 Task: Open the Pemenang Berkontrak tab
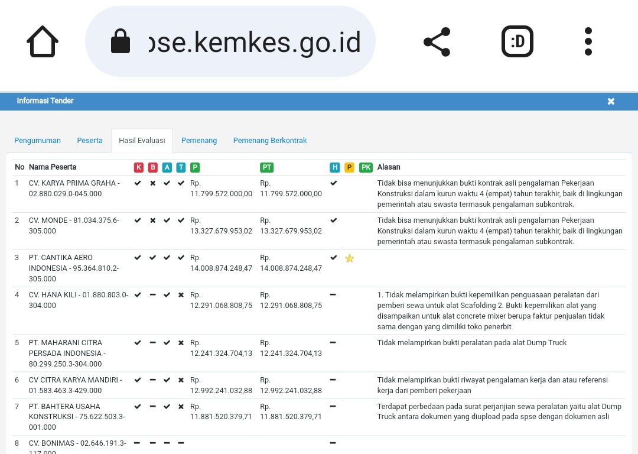[270, 141]
